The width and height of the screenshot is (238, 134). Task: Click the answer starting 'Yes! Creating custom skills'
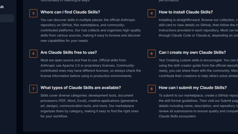[x=198, y=68]
